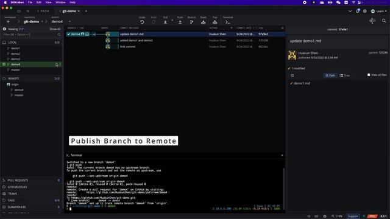Open the branch dropdown beside demo4

click(69, 22)
